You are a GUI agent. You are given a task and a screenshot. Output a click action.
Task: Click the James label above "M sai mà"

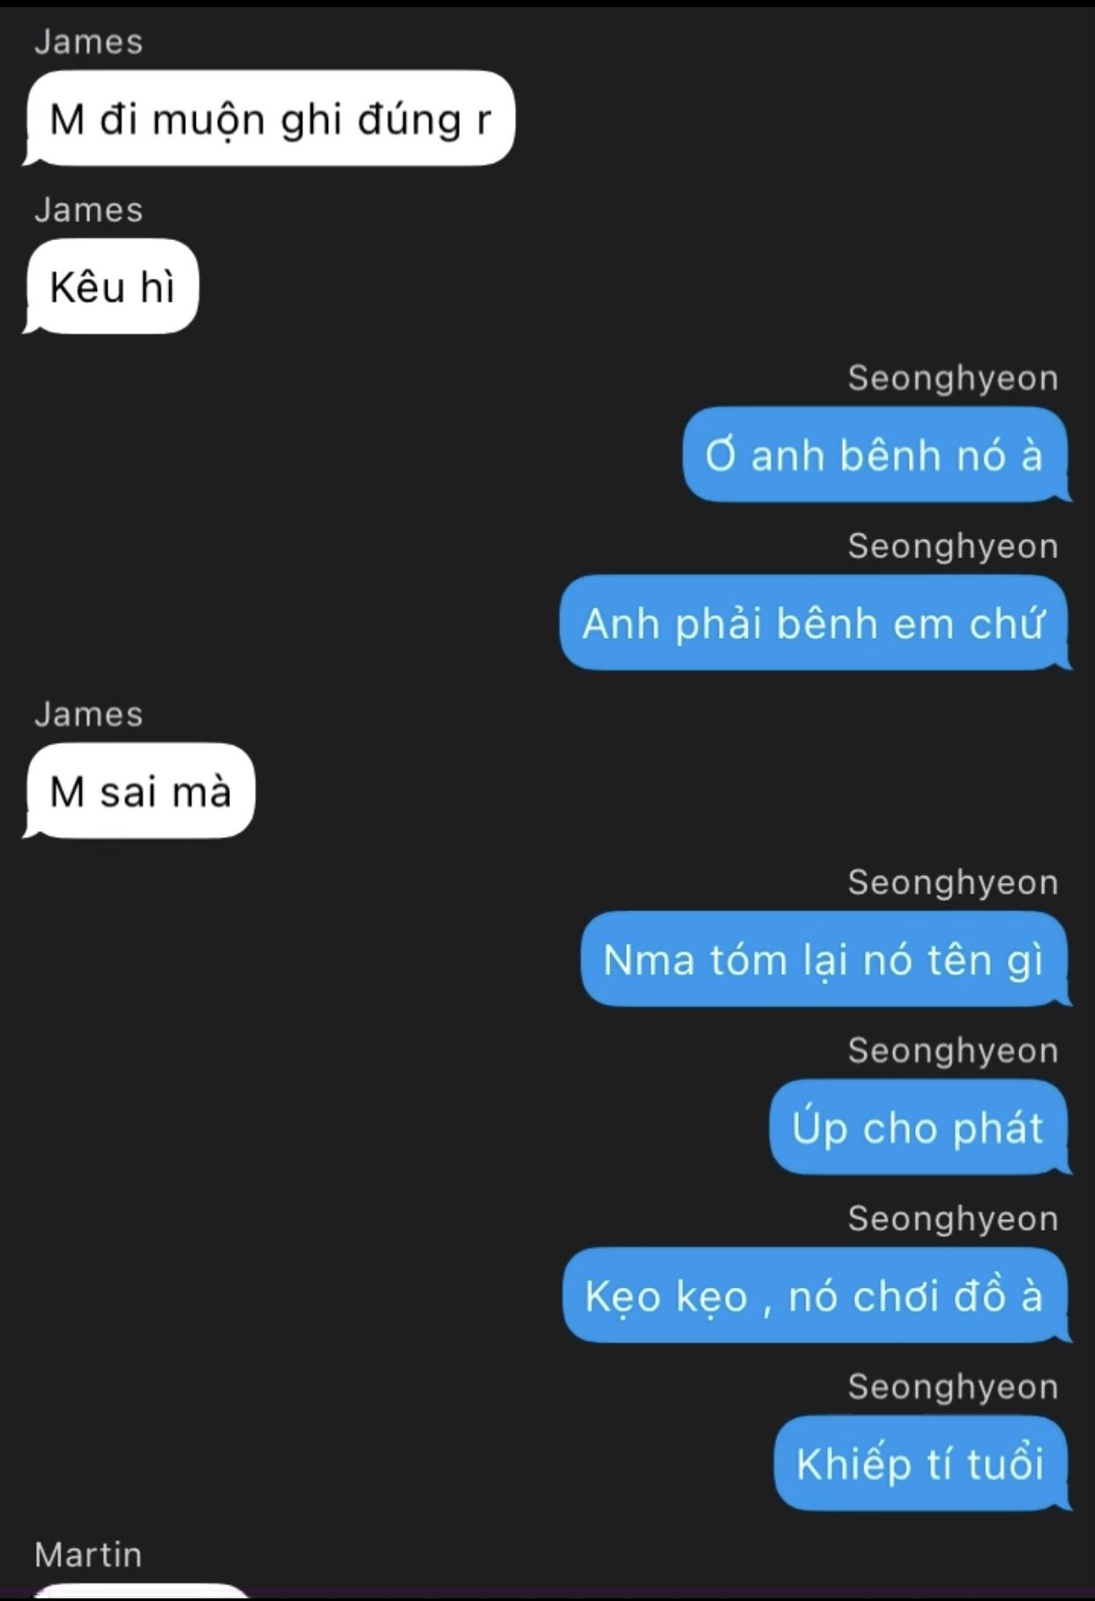88,714
